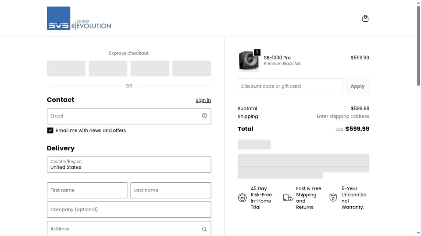Click the shipping truck icon

288,198
